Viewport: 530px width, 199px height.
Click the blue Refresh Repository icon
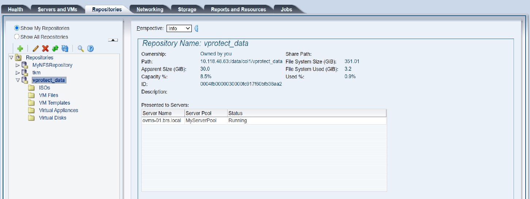[x=65, y=48]
